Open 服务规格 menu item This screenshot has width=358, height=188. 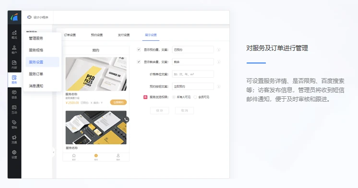point(42,50)
